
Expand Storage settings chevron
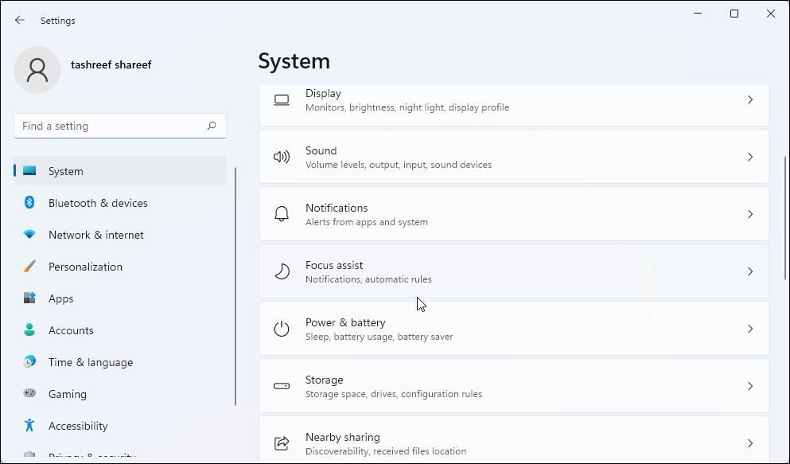[750, 386]
